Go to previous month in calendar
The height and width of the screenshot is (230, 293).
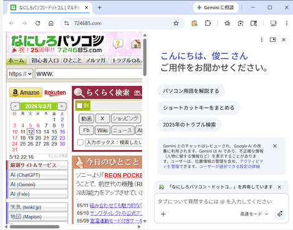pyautogui.click(x=16, y=106)
